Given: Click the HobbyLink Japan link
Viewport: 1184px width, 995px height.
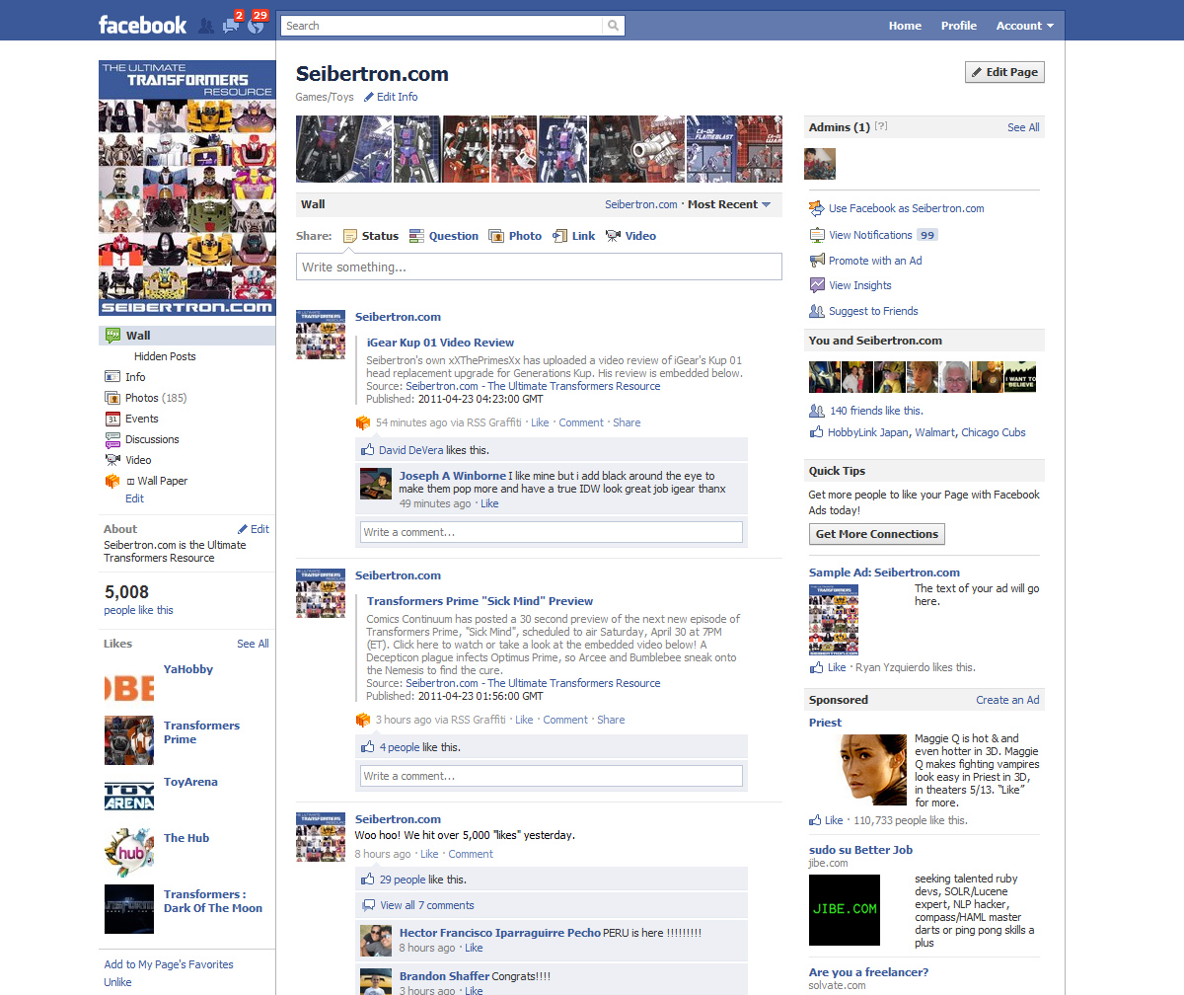Looking at the screenshot, I should coord(868,432).
